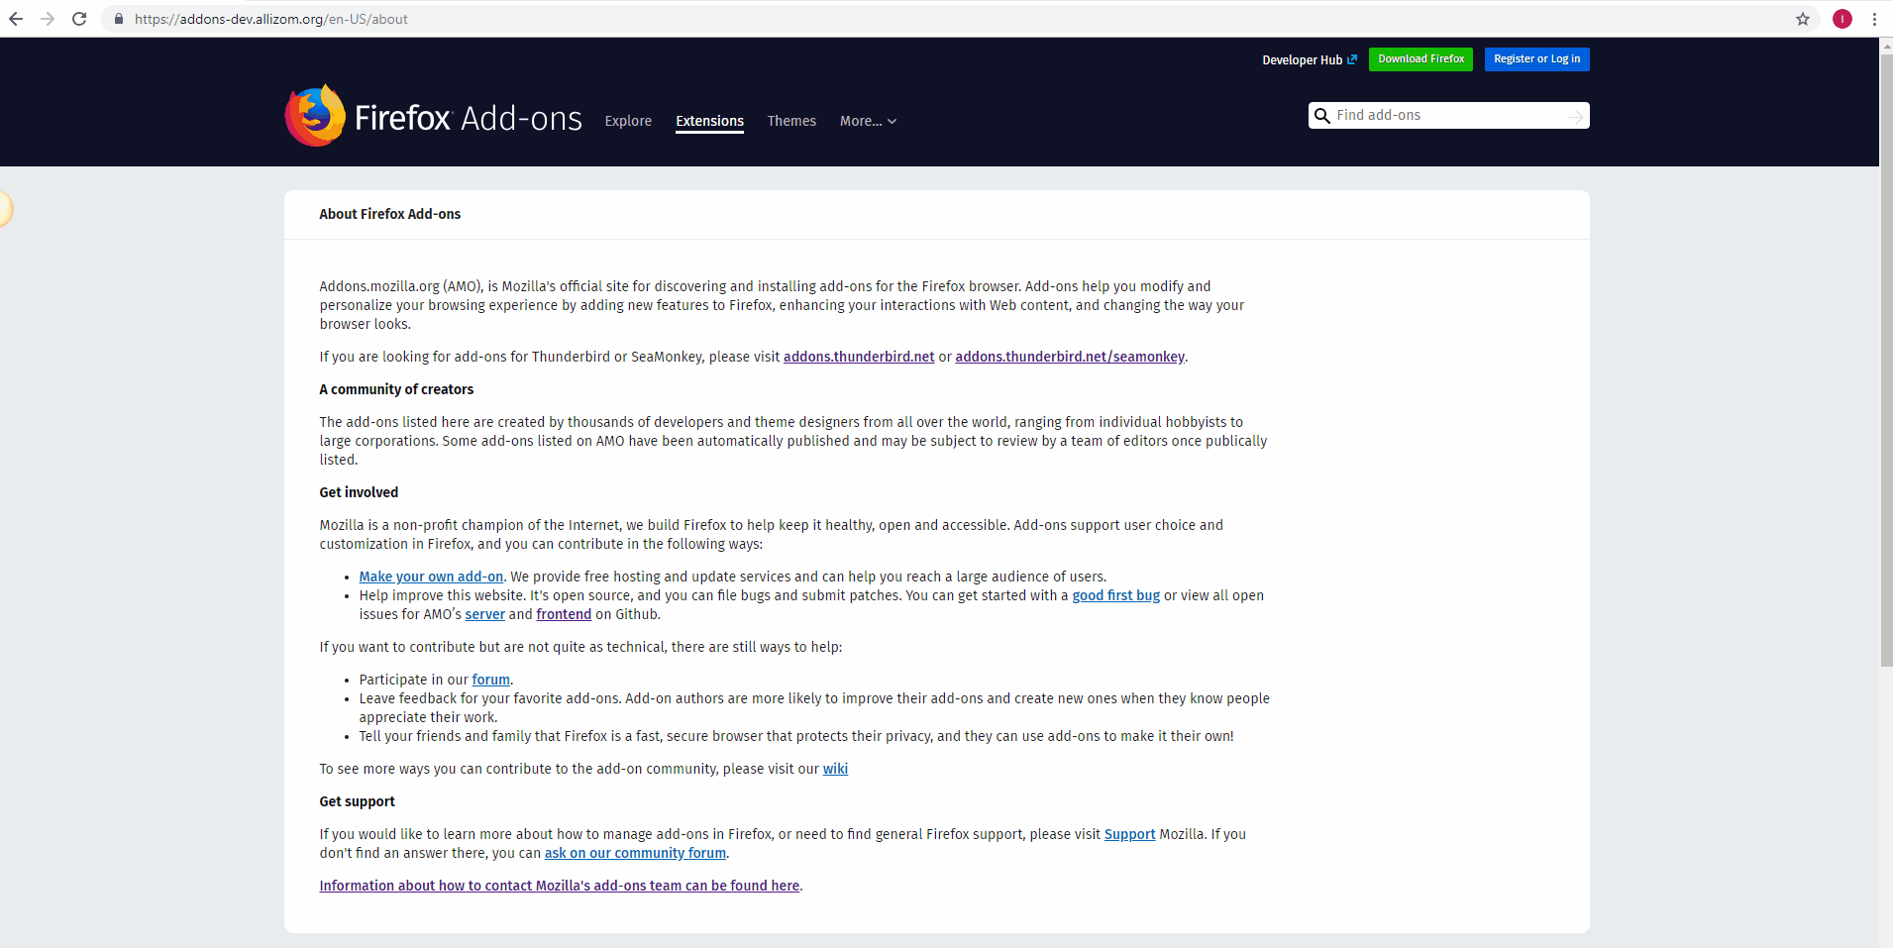1893x948 pixels.
Task: Open the Support Mozilla link
Action: click(x=1129, y=834)
